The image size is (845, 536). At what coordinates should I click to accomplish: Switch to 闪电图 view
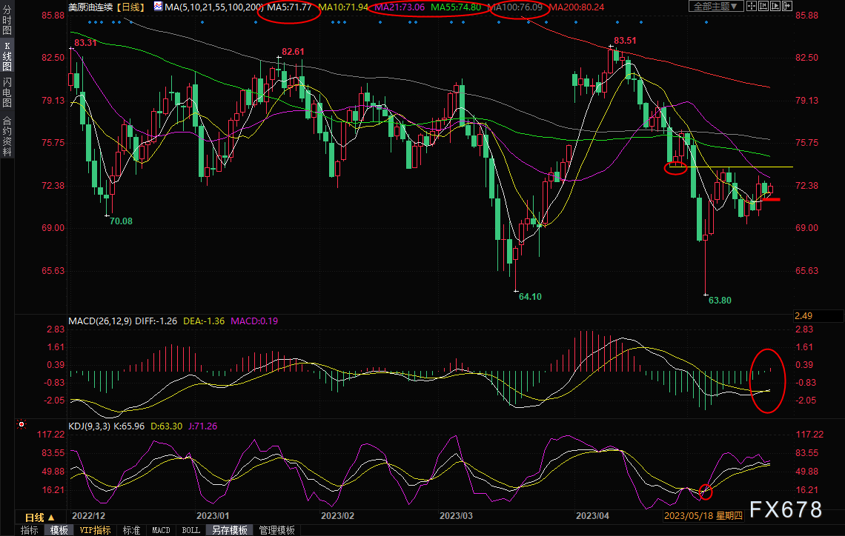(7, 93)
